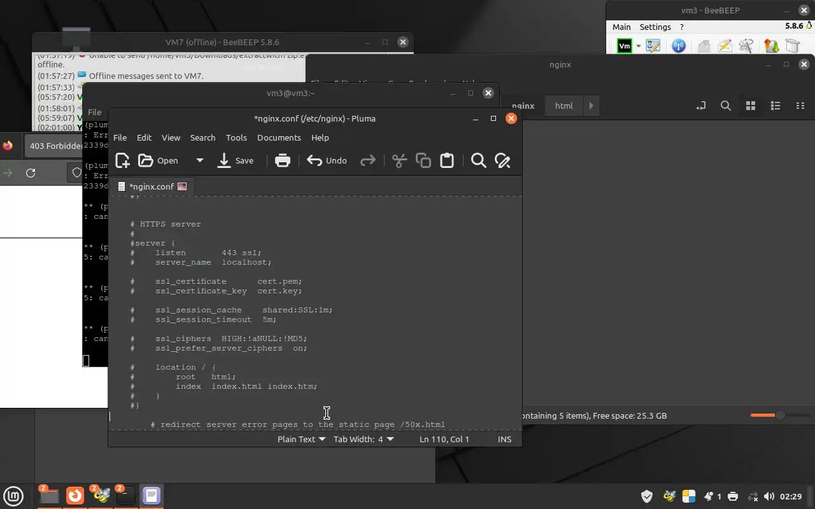Open the View menu in Pluma
Image resolution: width=815 pixels, height=509 pixels.
click(x=171, y=137)
